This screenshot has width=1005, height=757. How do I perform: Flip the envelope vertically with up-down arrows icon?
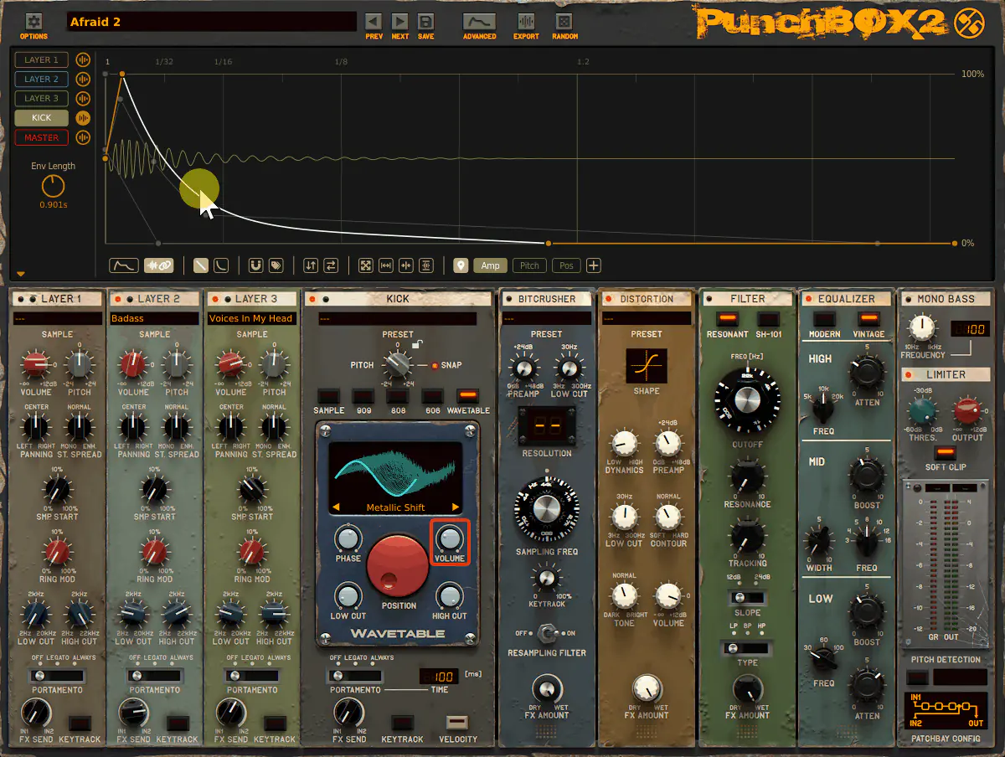[x=311, y=265]
